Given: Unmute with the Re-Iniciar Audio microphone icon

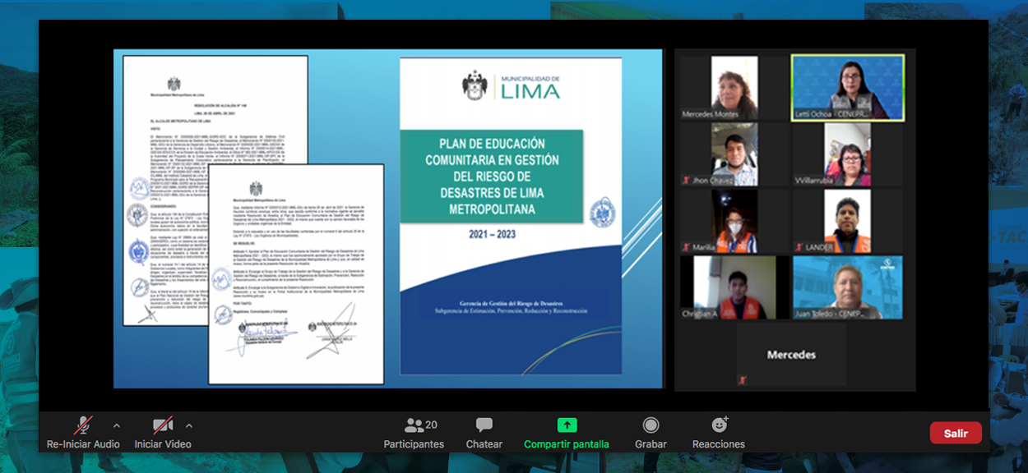Looking at the screenshot, I should (83, 425).
